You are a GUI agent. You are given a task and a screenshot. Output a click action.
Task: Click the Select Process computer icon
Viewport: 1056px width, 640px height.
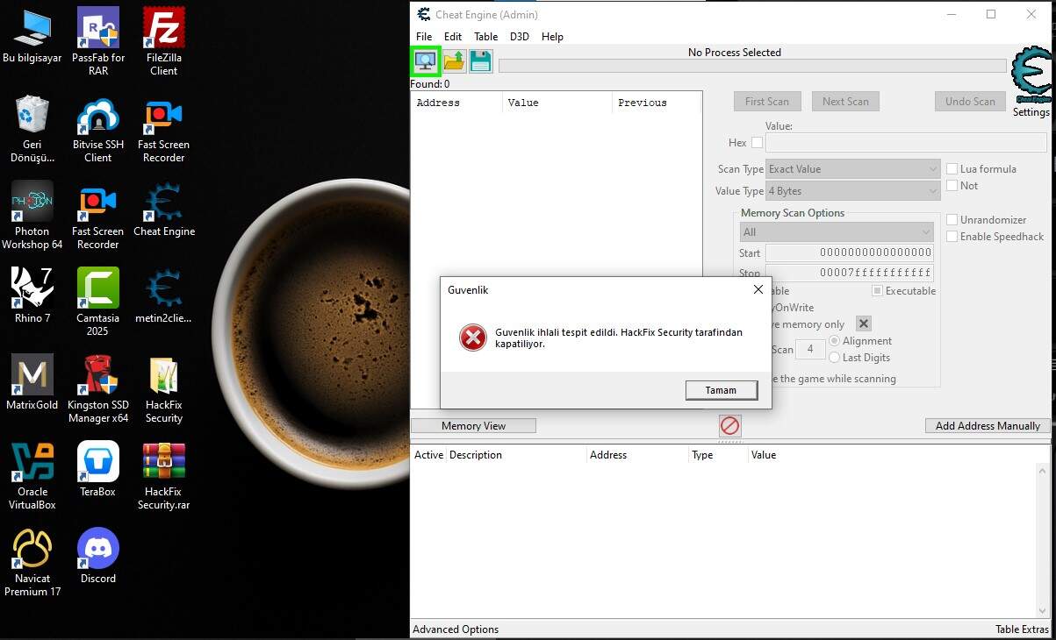tap(426, 60)
